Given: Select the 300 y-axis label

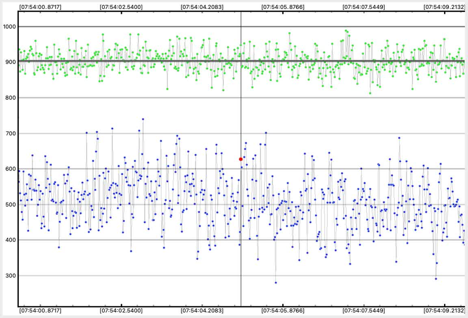Looking at the screenshot, I should pos(9,276).
